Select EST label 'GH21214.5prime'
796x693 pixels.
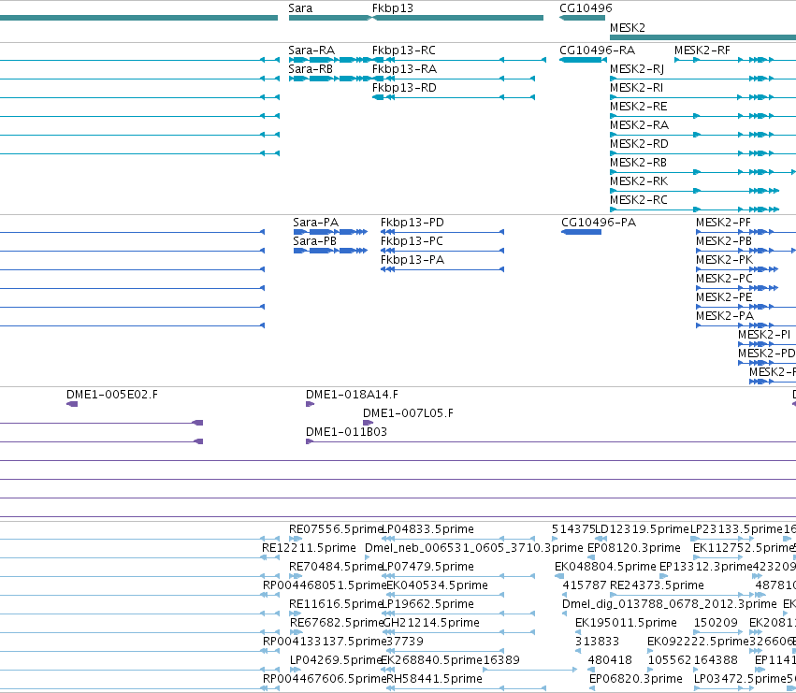coord(431,624)
